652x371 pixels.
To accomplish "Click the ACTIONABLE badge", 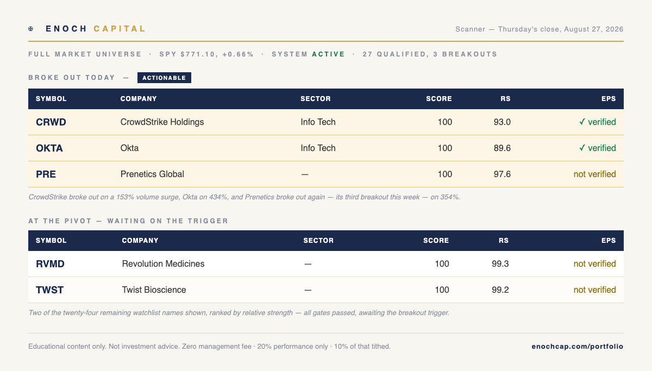I will tap(164, 78).
